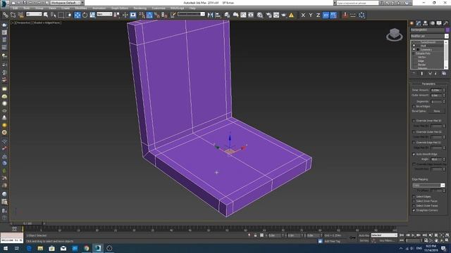
Task: Click the Unlink Selection icon
Action: (13, 15)
